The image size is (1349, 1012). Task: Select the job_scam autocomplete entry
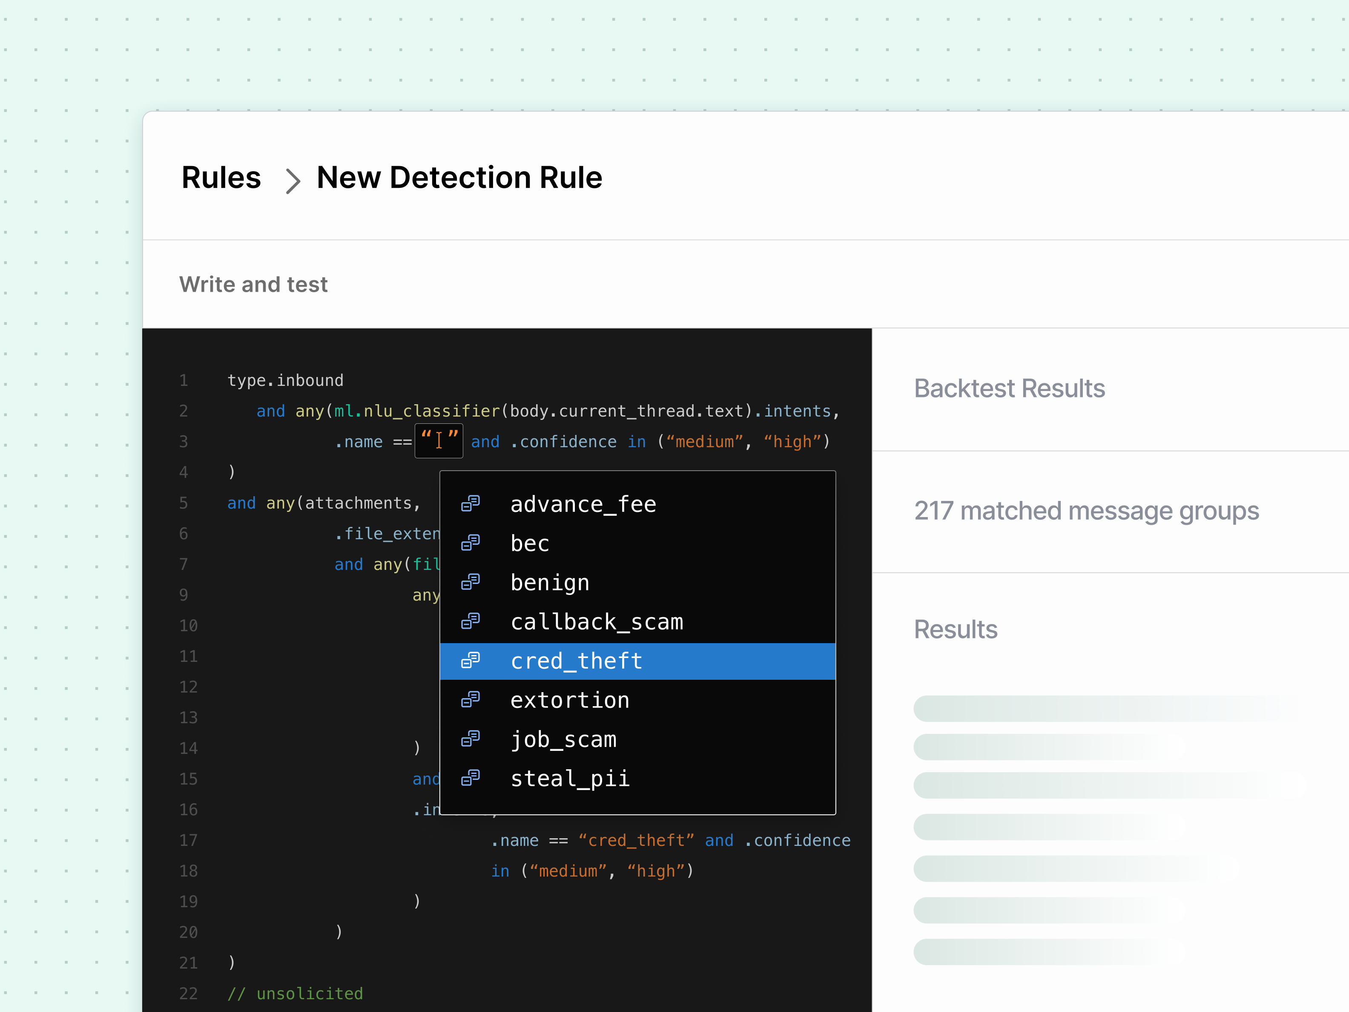563,739
